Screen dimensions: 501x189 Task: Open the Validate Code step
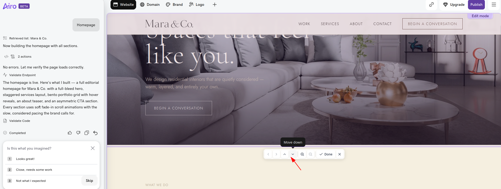coord(17,121)
